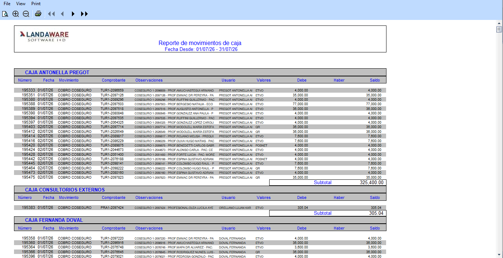503x258 pixels.
Task: Go to the next page
Action: tap(73, 14)
